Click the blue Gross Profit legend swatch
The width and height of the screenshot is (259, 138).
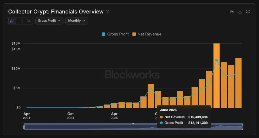pos(103,34)
